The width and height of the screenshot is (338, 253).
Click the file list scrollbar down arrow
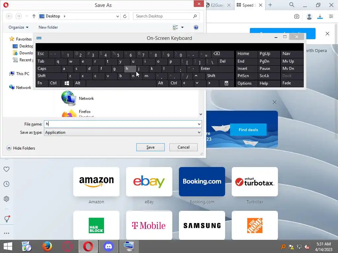point(201,114)
